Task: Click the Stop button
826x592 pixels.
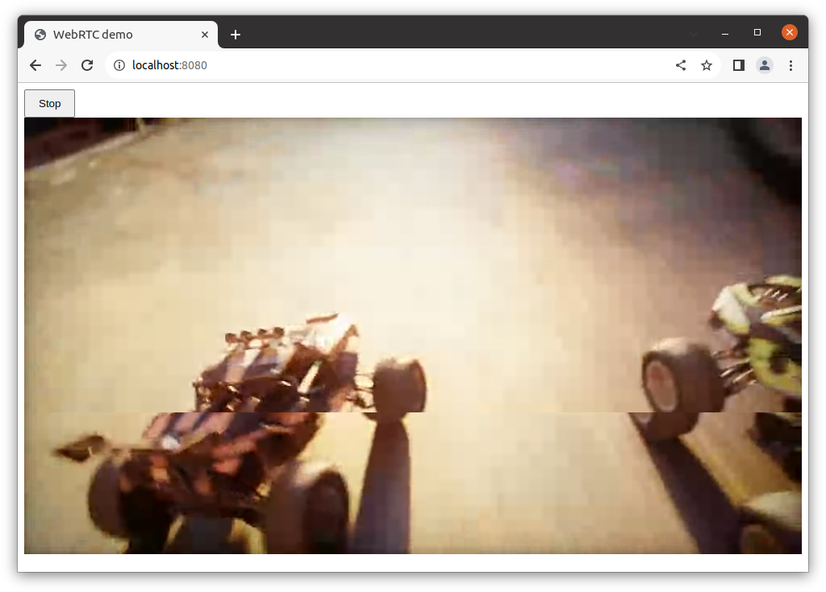Action: click(x=49, y=104)
